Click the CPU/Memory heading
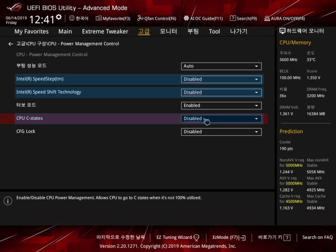Viewport: 336px width, 252px height. (295, 43)
